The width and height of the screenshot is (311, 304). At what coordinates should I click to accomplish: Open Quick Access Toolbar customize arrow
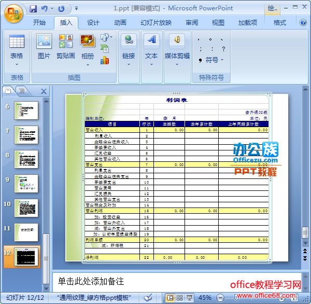point(76,8)
